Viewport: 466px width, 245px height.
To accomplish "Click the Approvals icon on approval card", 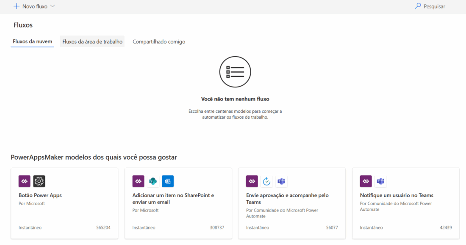I will point(266,181).
